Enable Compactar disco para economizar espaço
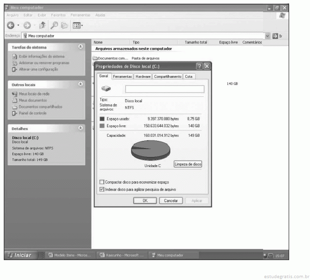The height and width of the screenshot is (280, 310). click(102, 182)
